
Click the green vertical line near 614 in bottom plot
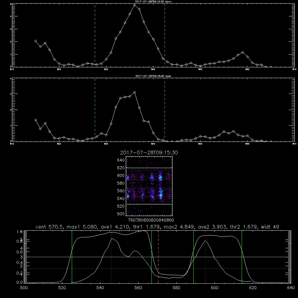tap(242, 257)
